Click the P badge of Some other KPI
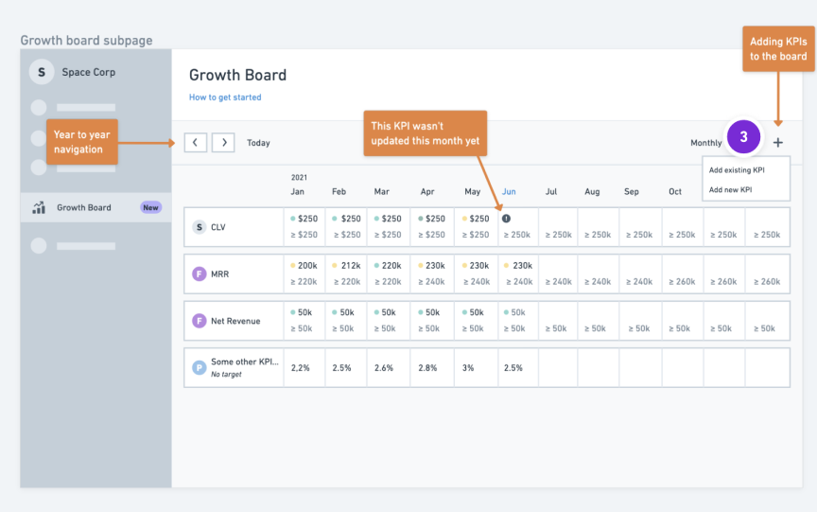Screen dimensions: 817x512 click(199, 367)
